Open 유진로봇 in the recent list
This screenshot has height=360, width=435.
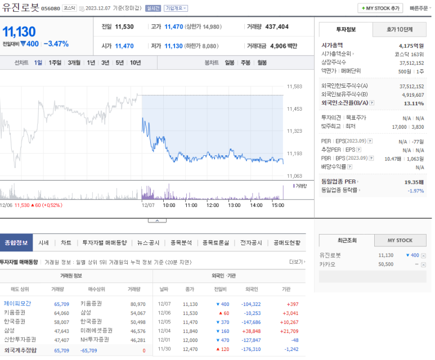tap(330, 255)
